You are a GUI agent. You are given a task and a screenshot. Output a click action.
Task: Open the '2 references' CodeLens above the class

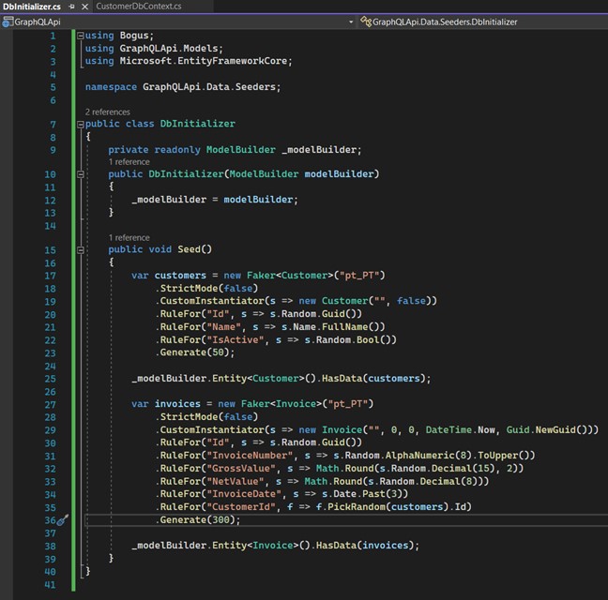(x=107, y=112)
